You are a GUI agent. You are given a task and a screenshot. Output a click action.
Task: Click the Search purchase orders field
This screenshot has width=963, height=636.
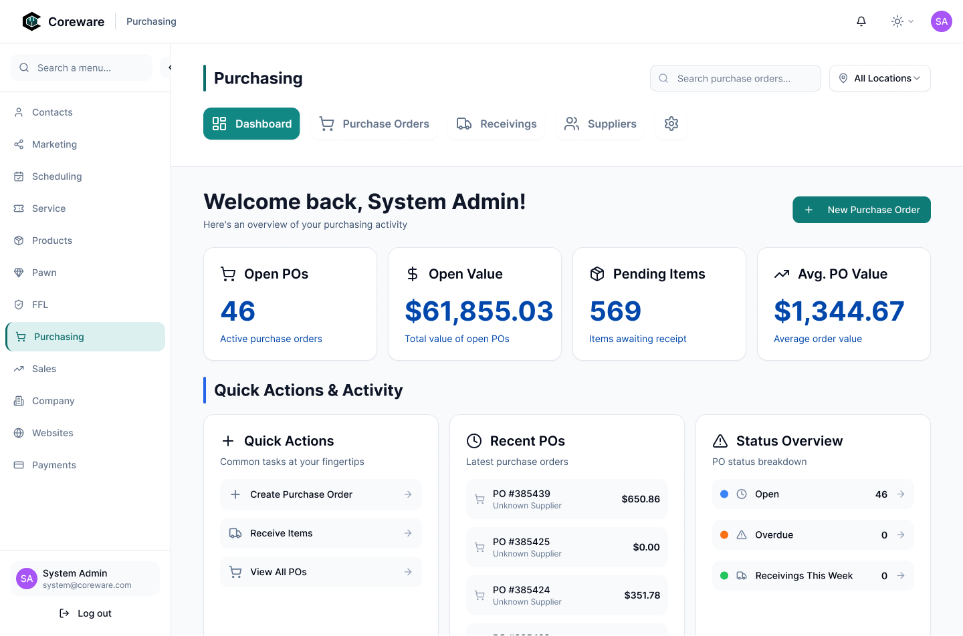(x=736, y=78)
